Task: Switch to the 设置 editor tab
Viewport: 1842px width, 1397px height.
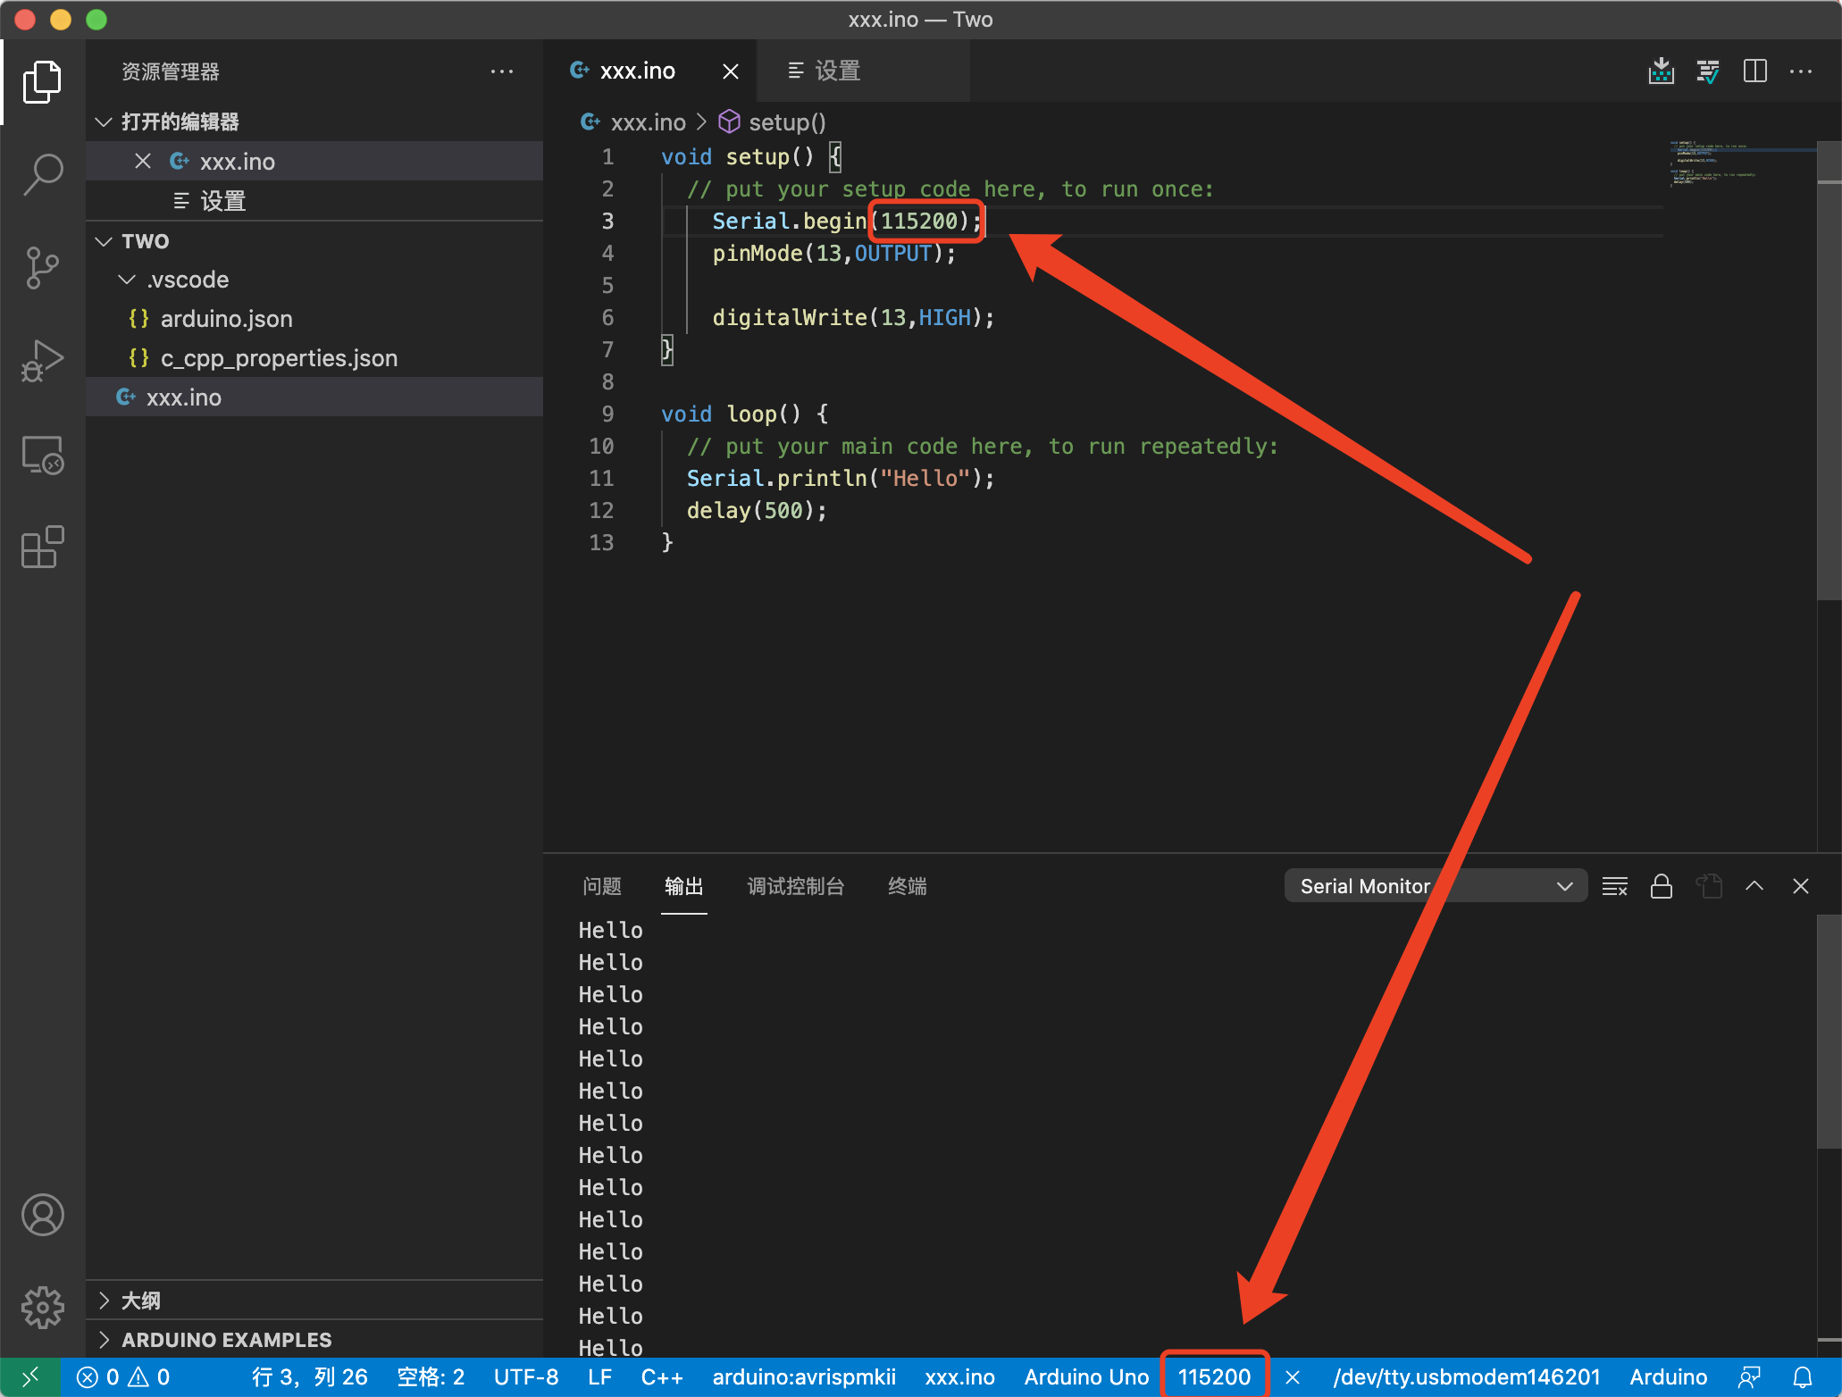Action: tap(836, 71)
